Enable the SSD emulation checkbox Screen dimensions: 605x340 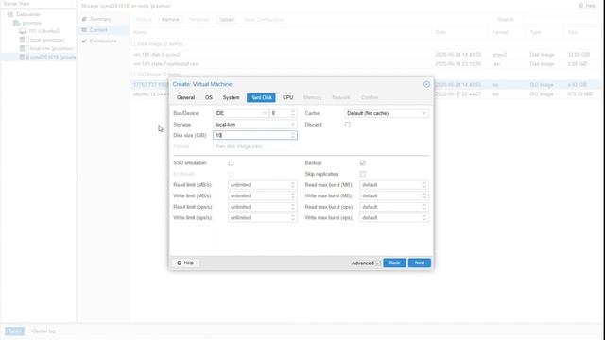(x=231, y=163)
